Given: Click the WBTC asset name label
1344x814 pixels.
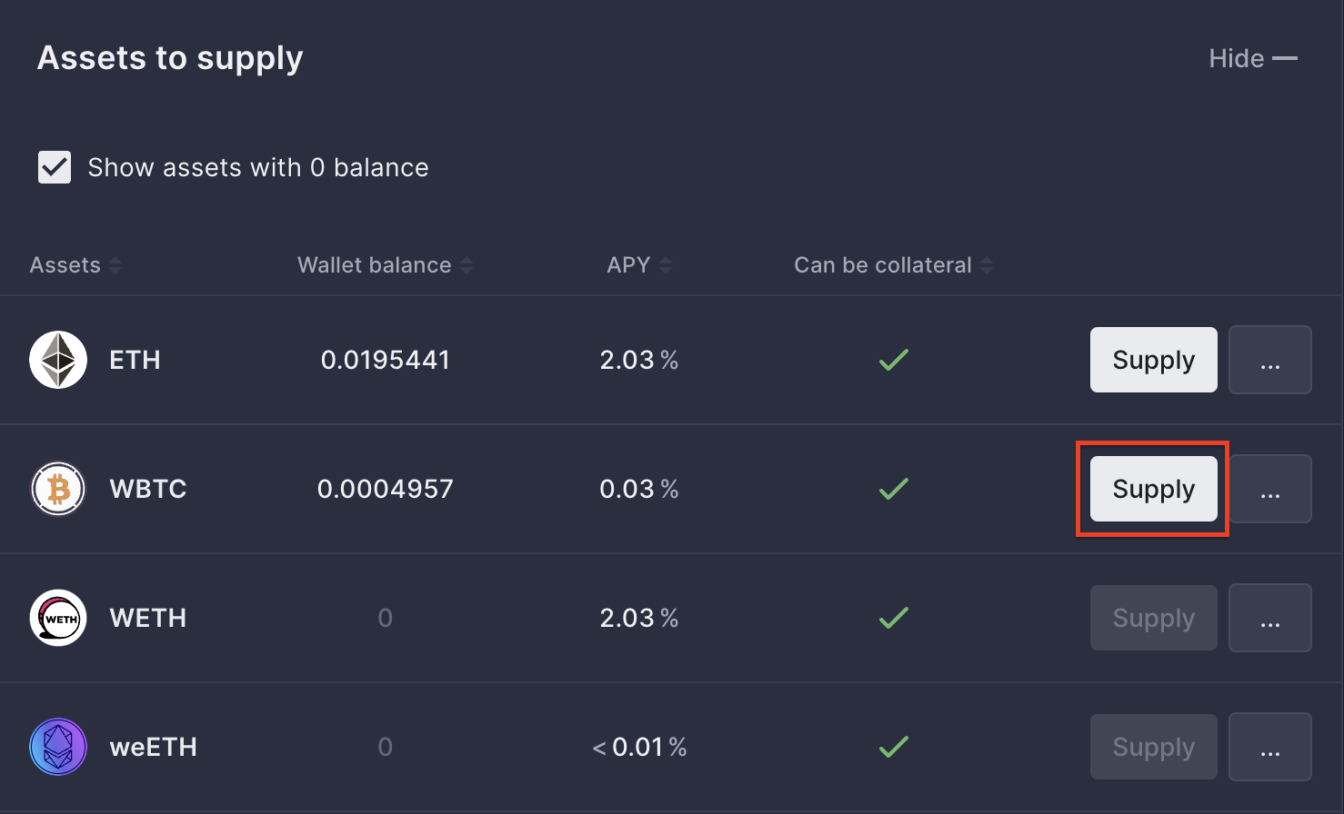Looking at the screenshot, I should pos(148,489).
